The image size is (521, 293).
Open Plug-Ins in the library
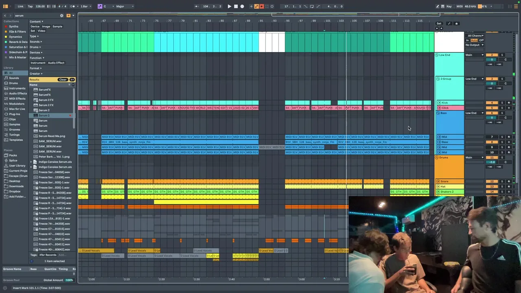point(15,114)
